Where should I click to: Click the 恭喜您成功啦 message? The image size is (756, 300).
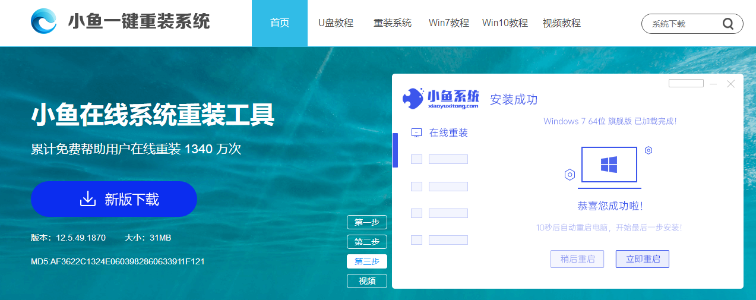point(610,206)
